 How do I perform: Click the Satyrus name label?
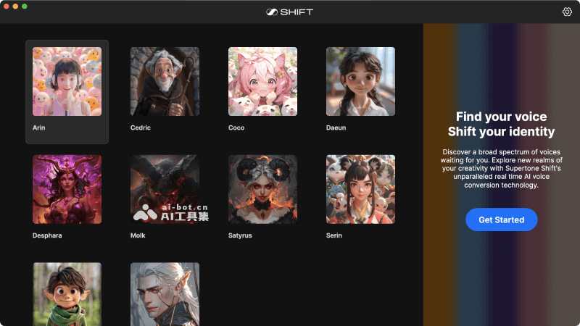(x=240, y=235)
